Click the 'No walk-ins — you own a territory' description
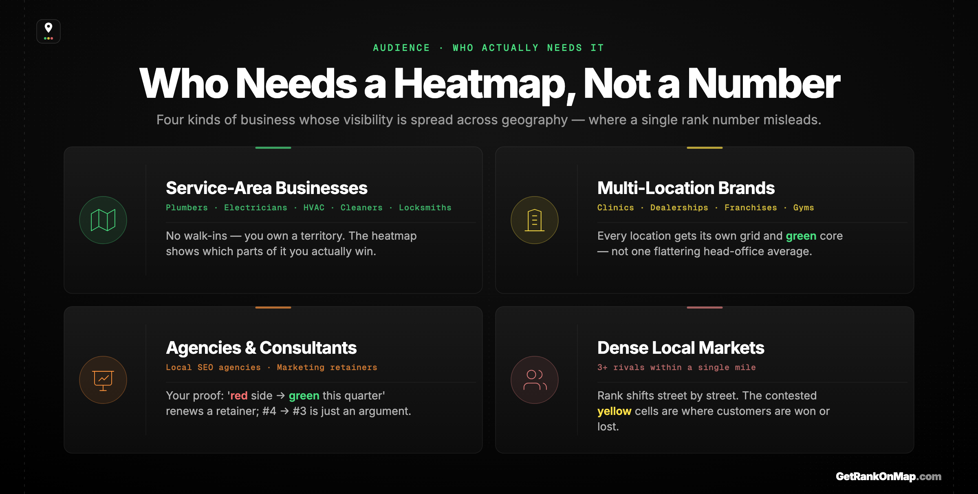Viewport: 978px width, 494px height. point(291,243)
